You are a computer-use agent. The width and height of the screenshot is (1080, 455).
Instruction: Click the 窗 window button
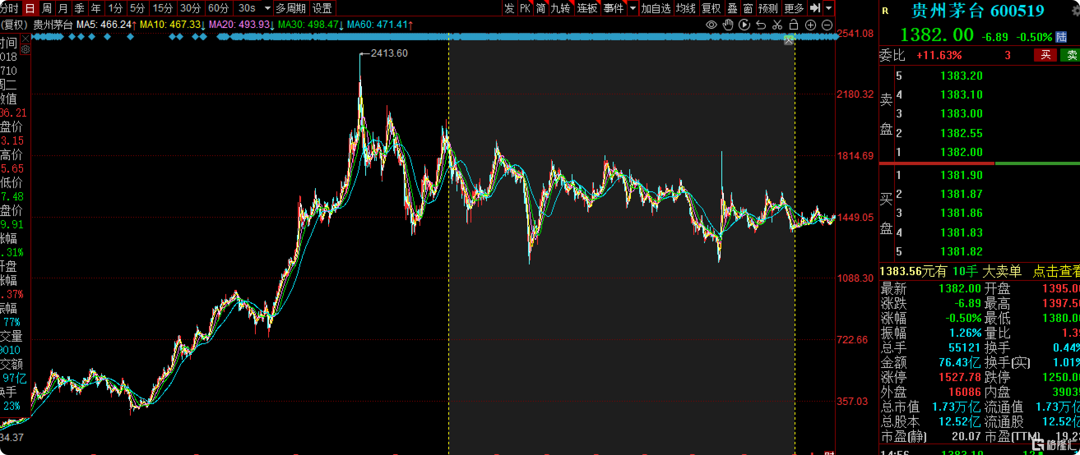pyautogui.click(x=748, y=8)
